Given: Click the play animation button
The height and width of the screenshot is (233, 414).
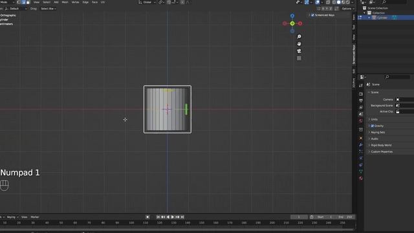Looking at the screenshot, I should pos(173,217).
